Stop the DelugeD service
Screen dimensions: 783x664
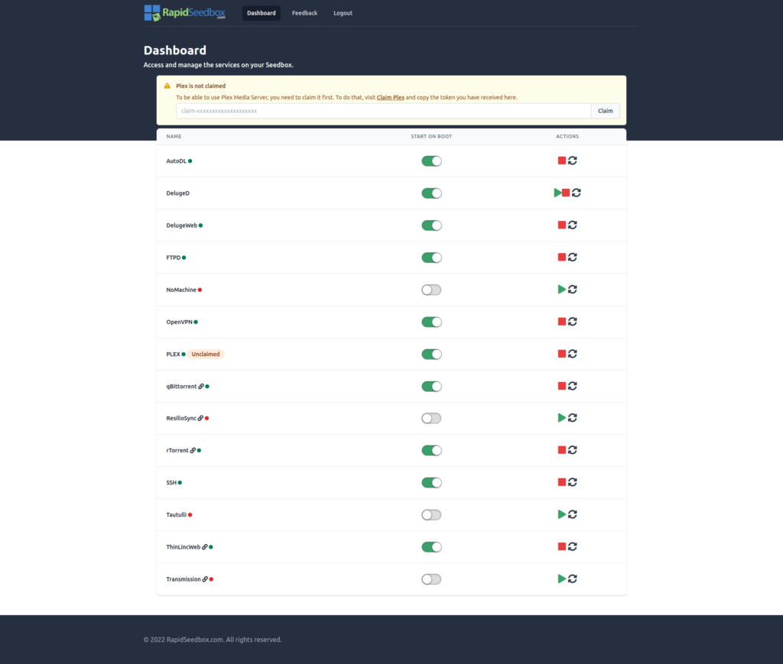click(x=566, y=193)
